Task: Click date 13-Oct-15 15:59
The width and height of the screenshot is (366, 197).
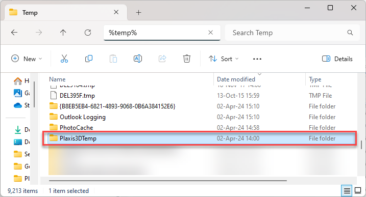Action: point(238,96)
